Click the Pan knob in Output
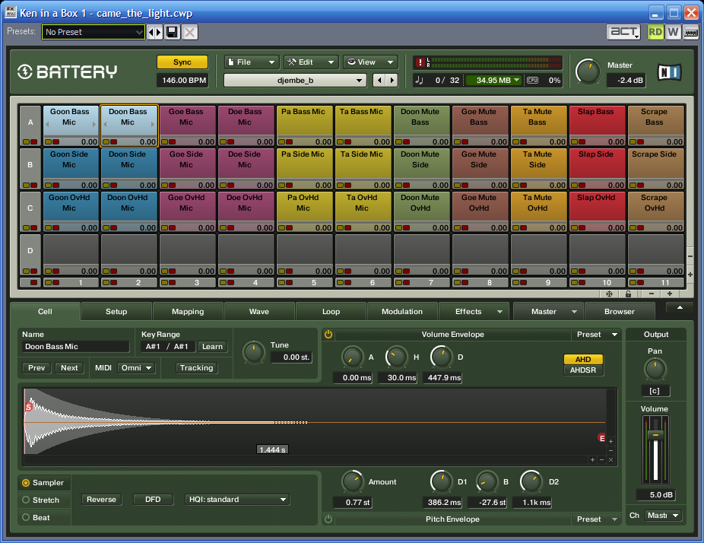Image resolution: width=704 pixels, height=543 pixels. pos(655,370)
